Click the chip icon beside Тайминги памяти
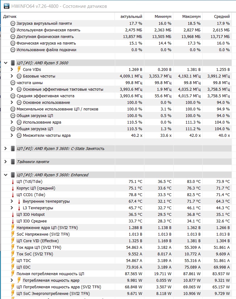 point(13,162)
